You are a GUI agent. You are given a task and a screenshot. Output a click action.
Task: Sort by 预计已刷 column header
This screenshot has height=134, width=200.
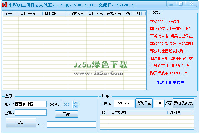pyautogui.click(x=132, y=14)
